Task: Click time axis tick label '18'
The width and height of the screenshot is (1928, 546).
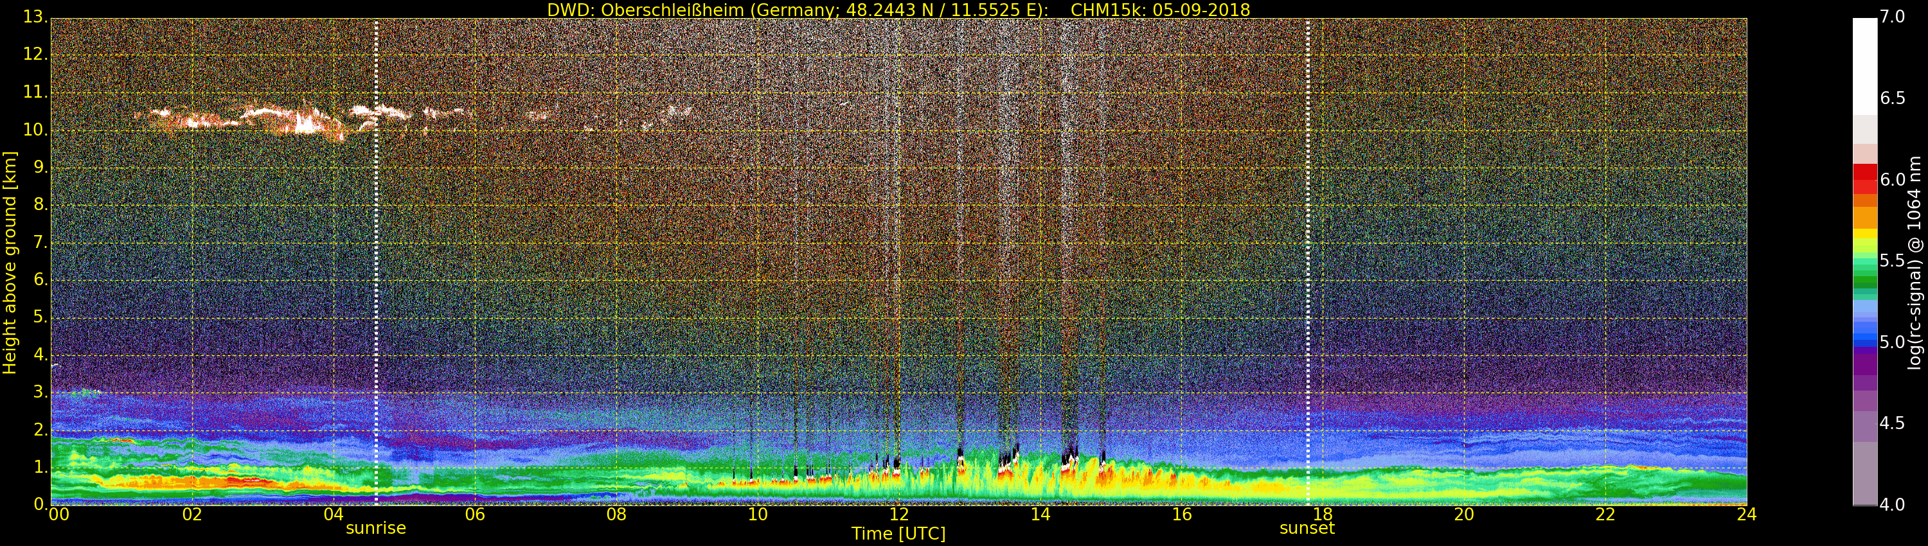Action: (x=1323, y=515)
